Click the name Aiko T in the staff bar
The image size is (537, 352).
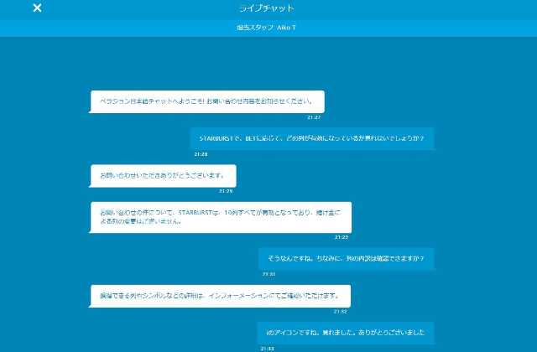click(286, 28)
